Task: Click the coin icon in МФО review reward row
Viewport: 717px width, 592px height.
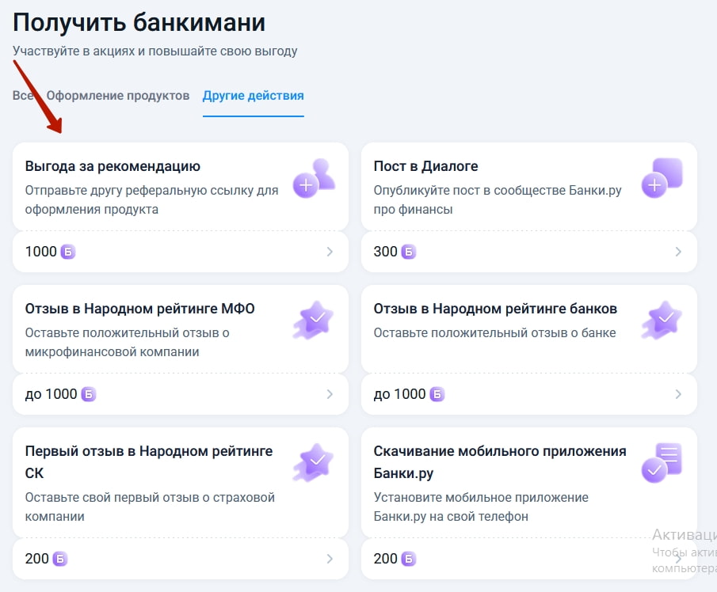Action: [x=88, y=394]
